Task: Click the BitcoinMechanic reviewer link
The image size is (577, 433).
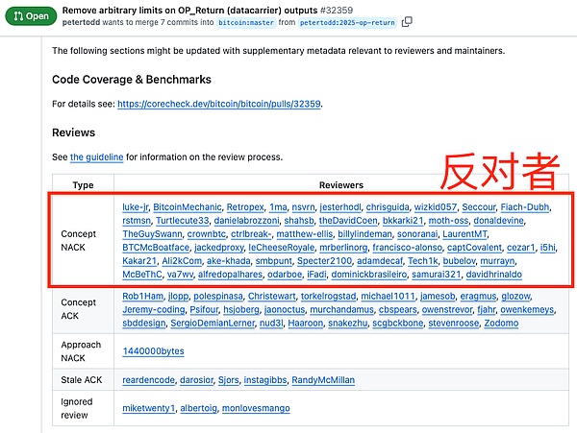Action: pyautogui.click(x=188, y=206)
